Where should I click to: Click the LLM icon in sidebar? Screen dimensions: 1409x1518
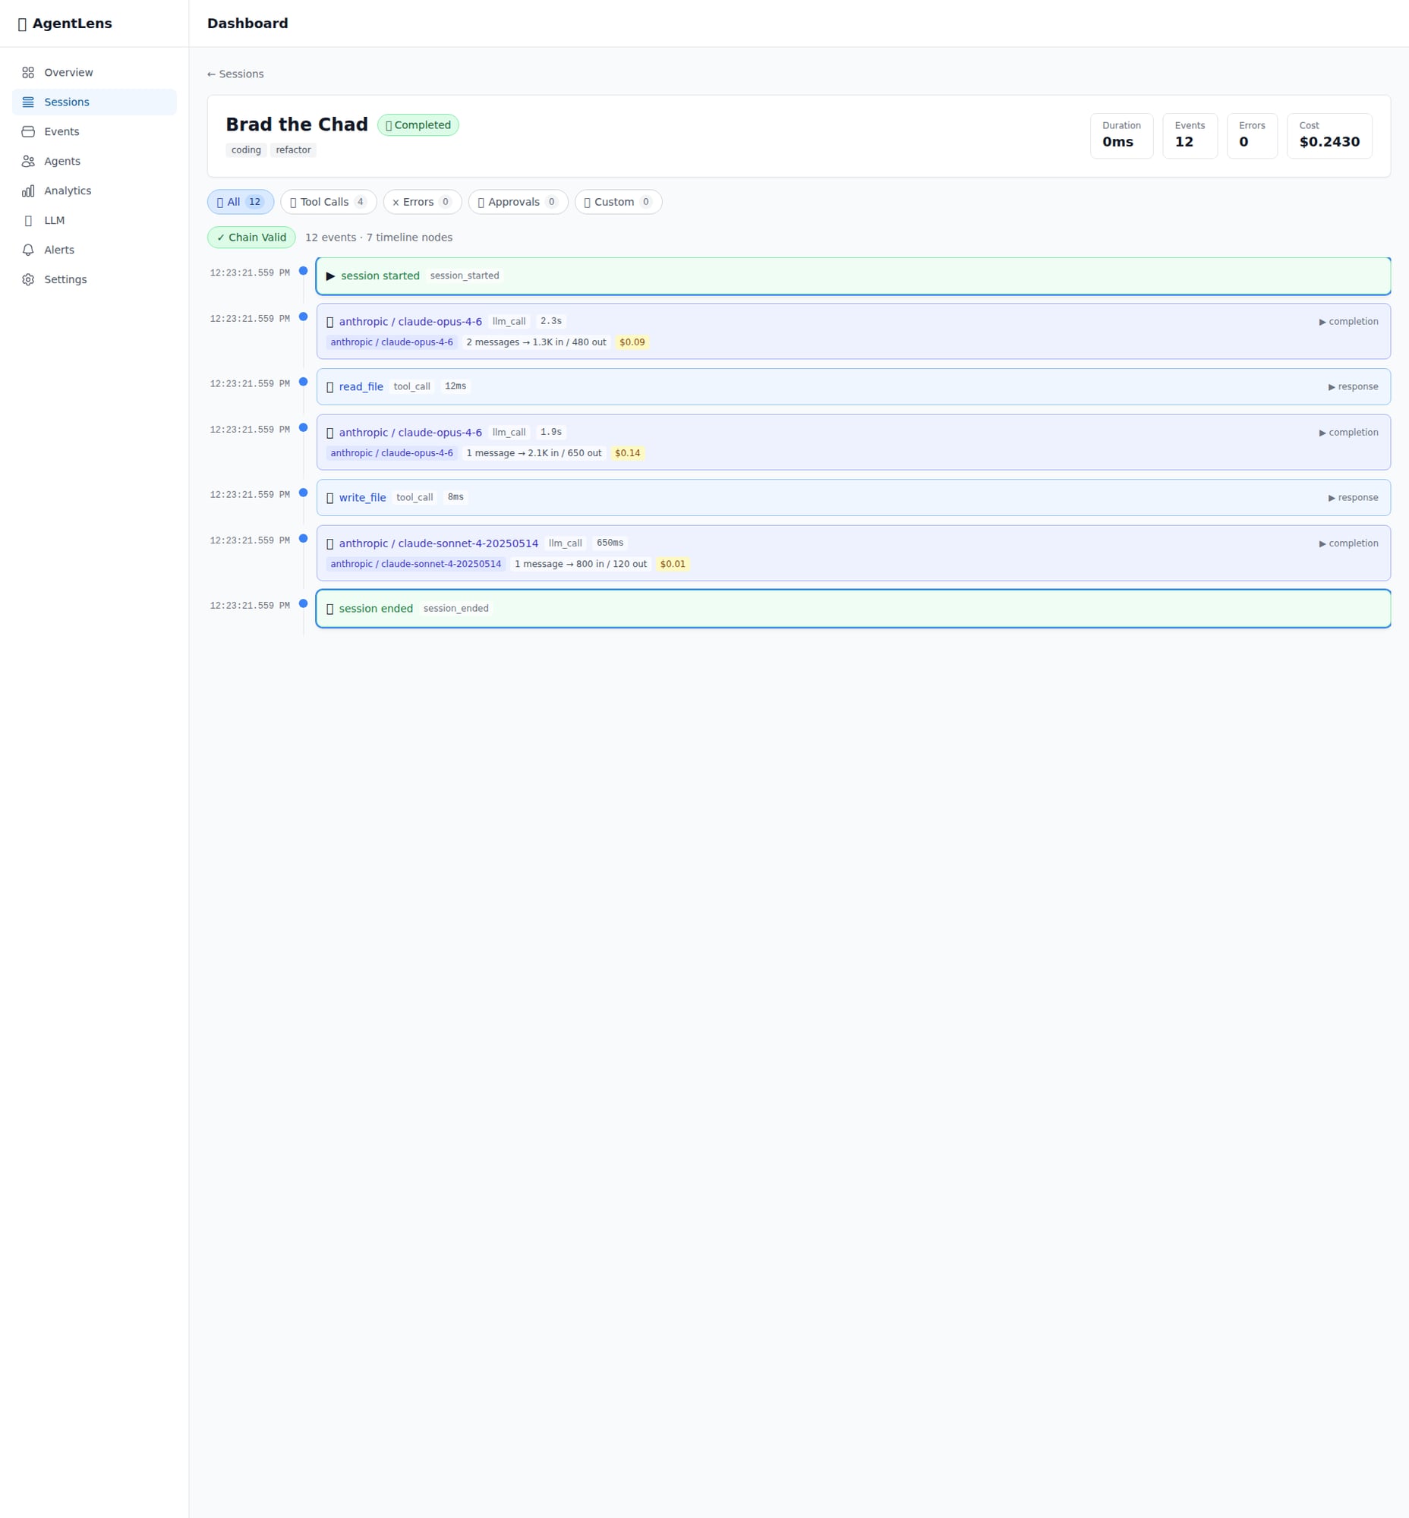coord(28,220)
